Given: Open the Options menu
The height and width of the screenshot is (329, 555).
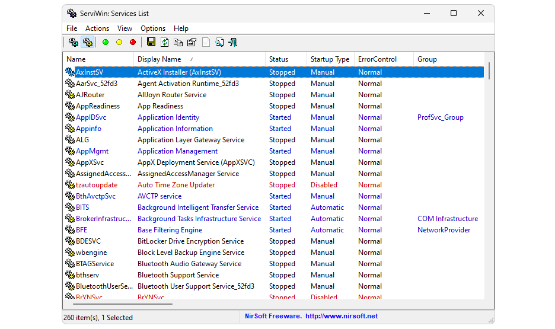Looking at the screenshot, I should pos(153,28).
